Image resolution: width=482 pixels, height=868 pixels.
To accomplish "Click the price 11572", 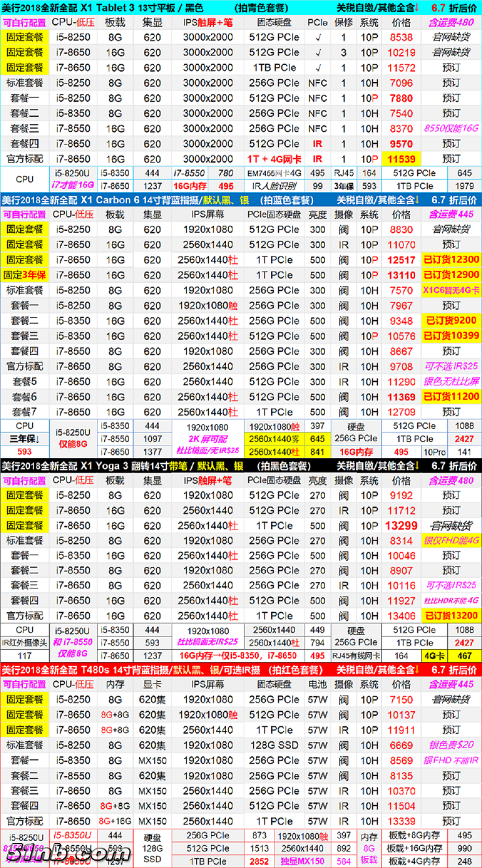I will [401, 68].
